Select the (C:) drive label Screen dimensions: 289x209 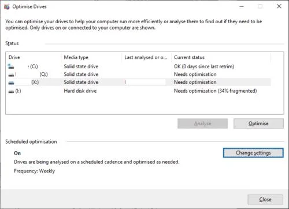pyautogui.click(x=34, y=67)
